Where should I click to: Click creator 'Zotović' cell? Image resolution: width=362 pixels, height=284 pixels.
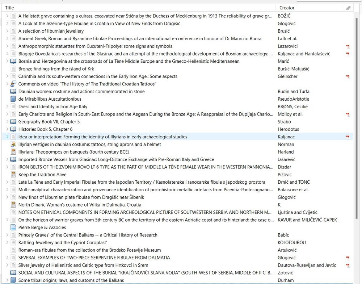pos(285,273)
